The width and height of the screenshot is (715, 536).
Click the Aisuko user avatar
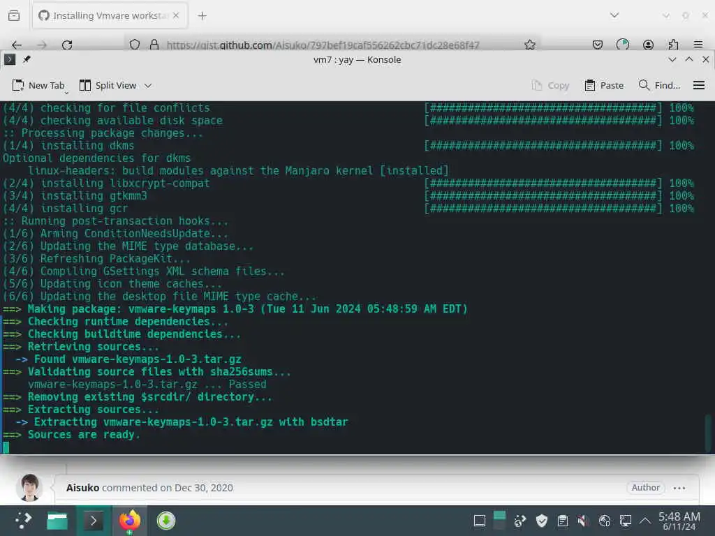pyautogui.click(x=29, y=487)
